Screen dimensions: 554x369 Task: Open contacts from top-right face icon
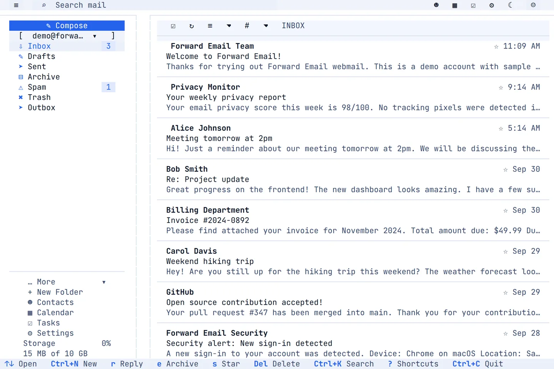(436, 5)
